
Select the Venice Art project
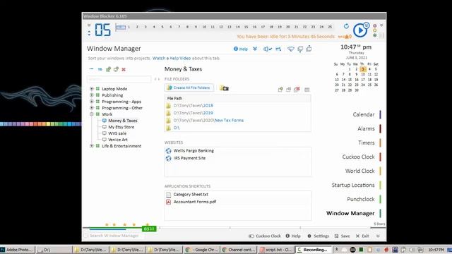coord(118,140)
